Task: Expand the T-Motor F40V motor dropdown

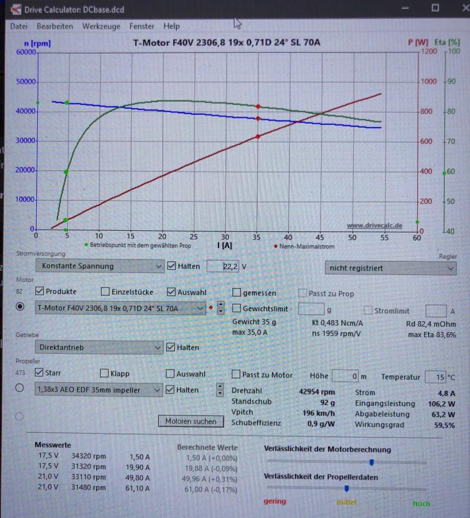Action: tap(120, 308)
